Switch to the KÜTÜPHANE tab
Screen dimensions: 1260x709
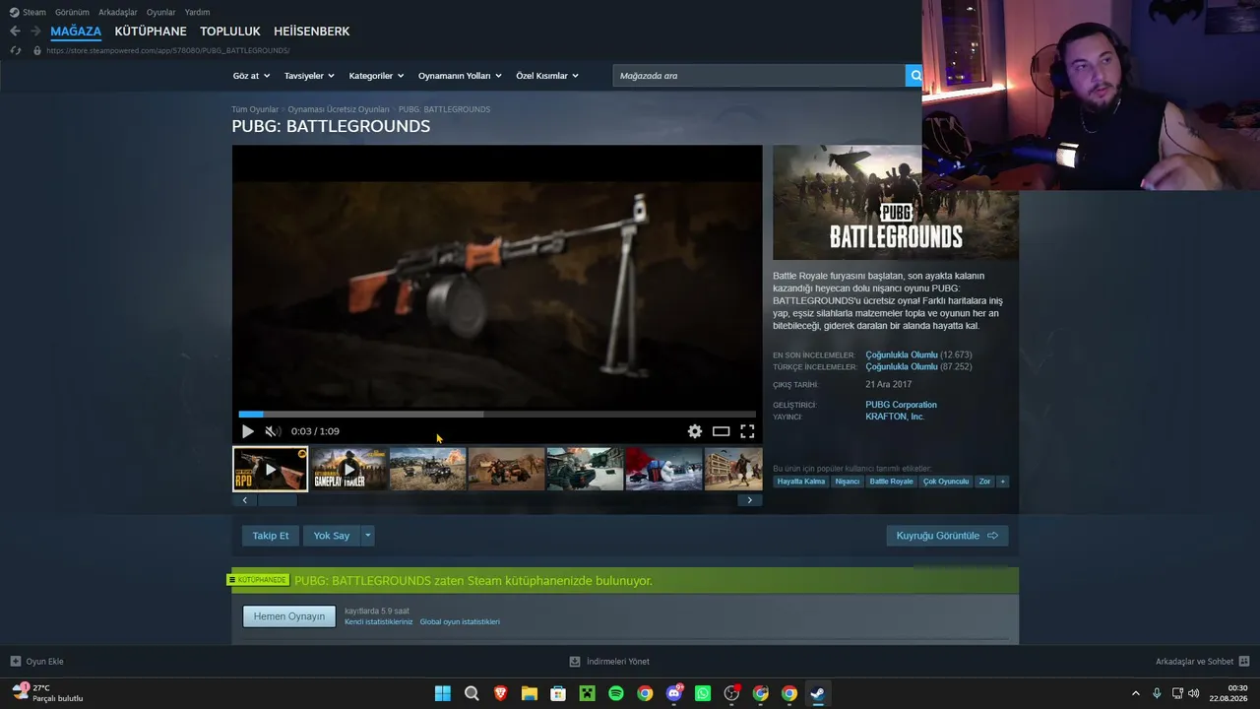[151, 32]
